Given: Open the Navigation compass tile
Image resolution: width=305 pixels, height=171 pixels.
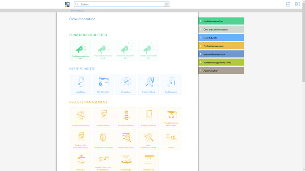Looking at the screenshot, I should coord(126,84).
